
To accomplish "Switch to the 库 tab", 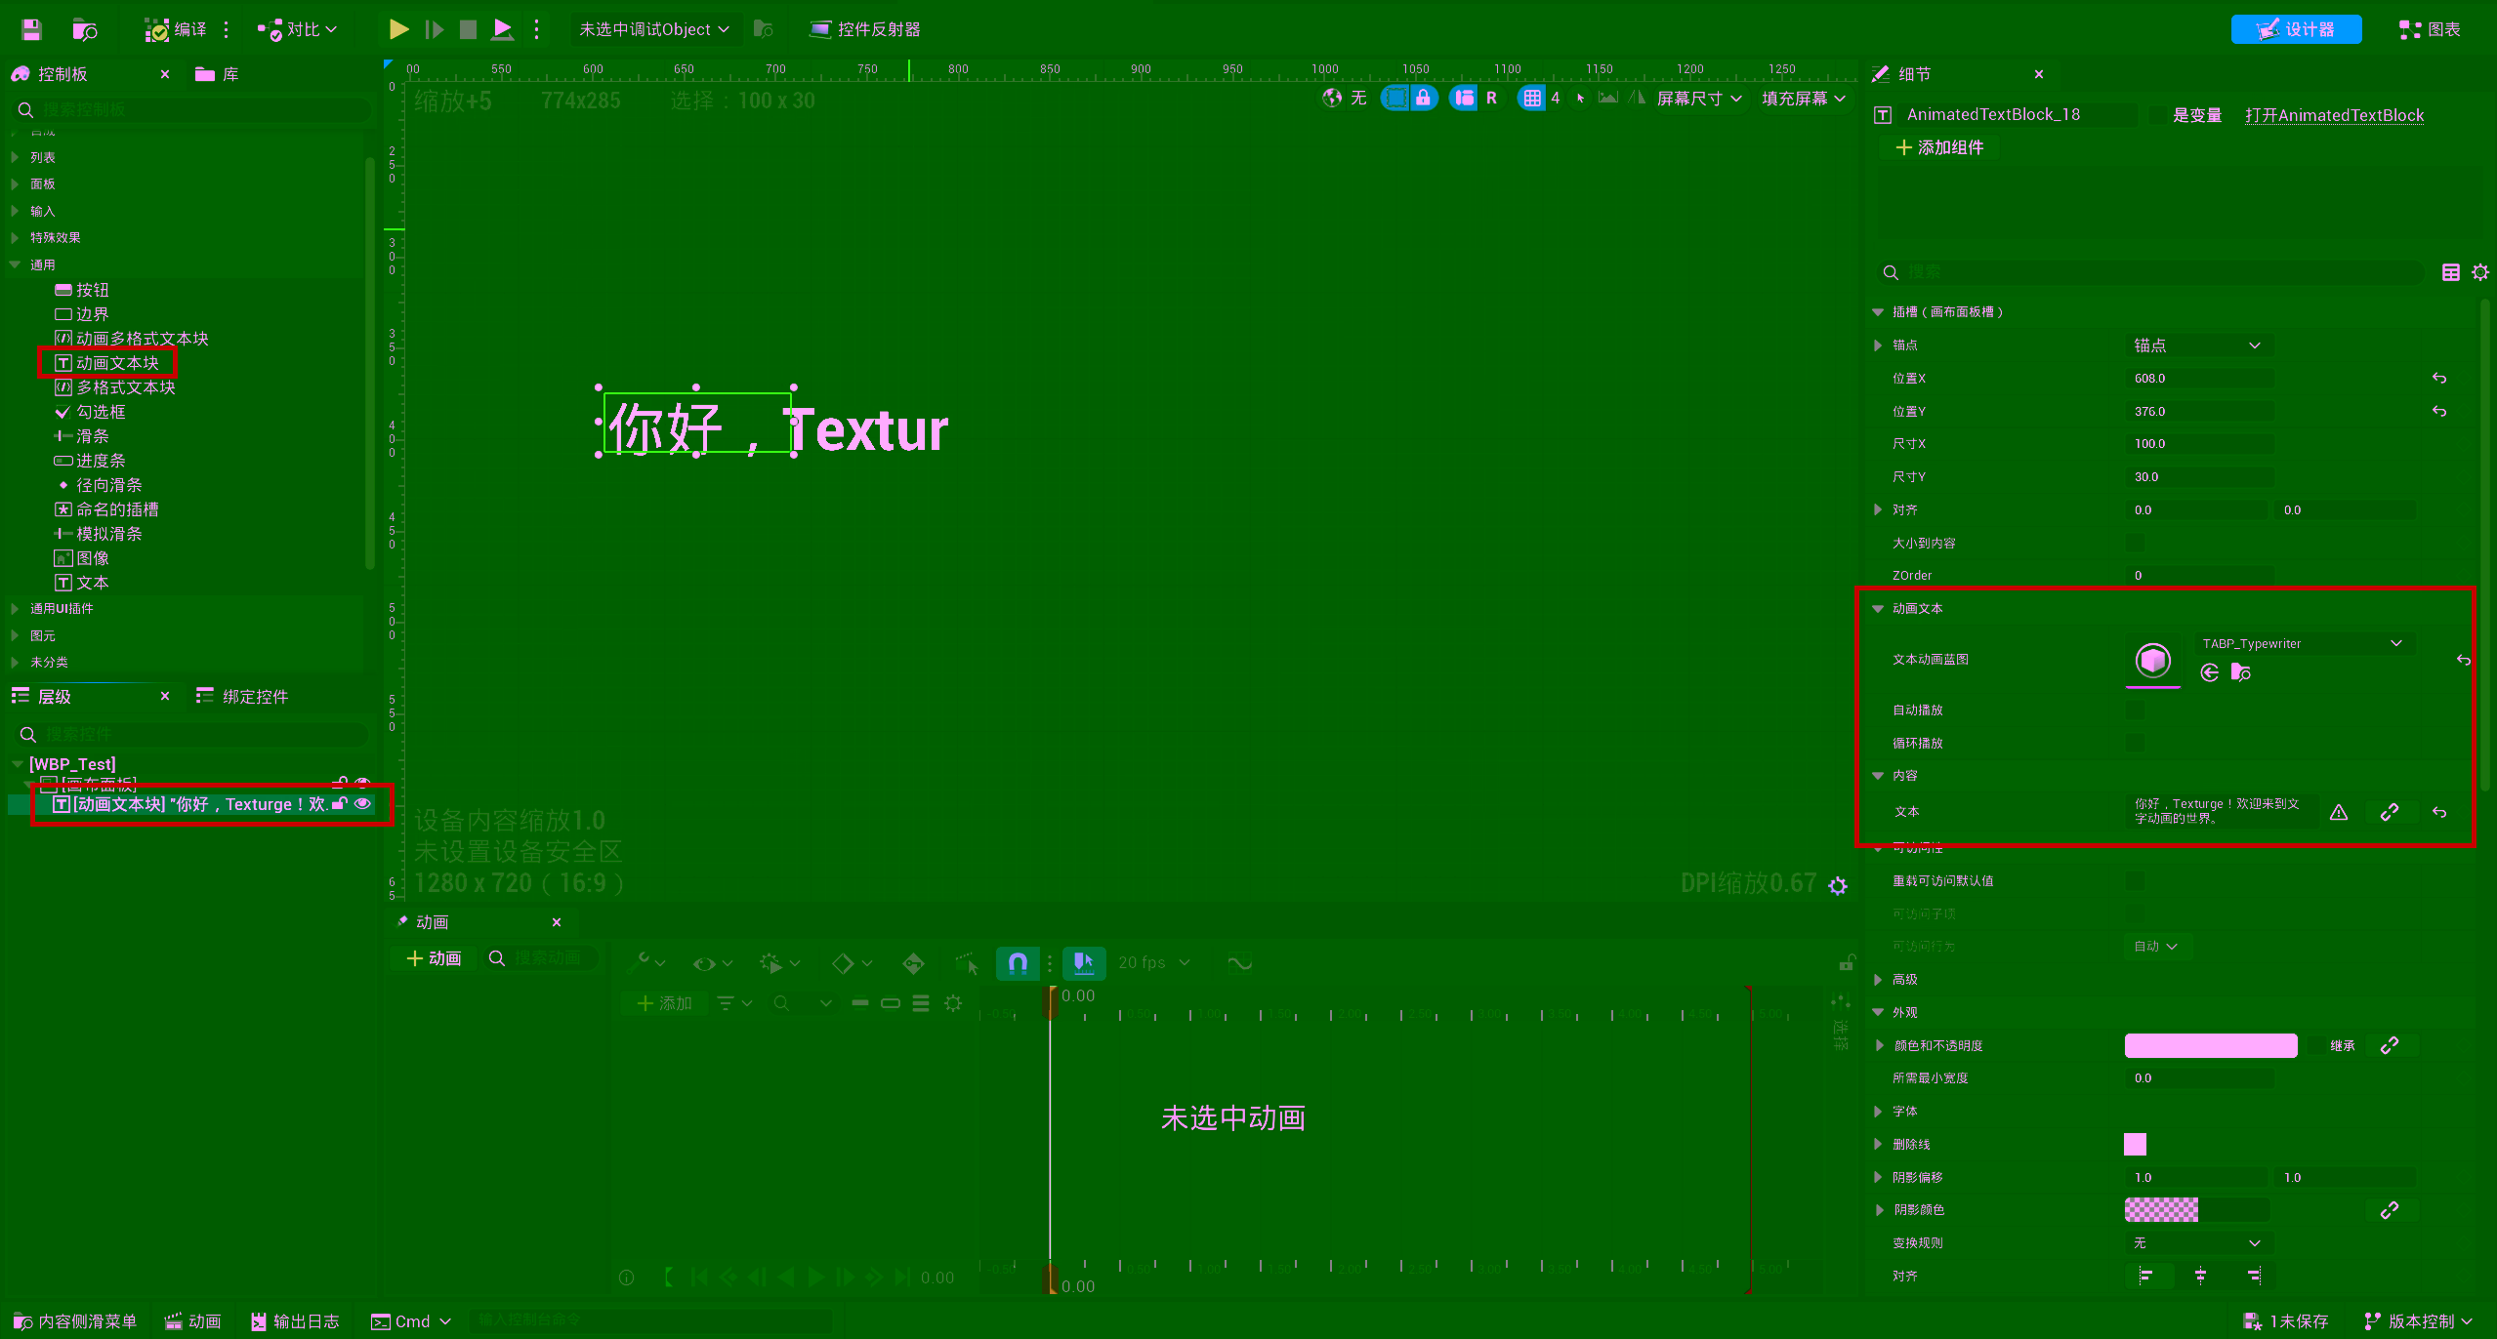I will (x=218, y=74).
